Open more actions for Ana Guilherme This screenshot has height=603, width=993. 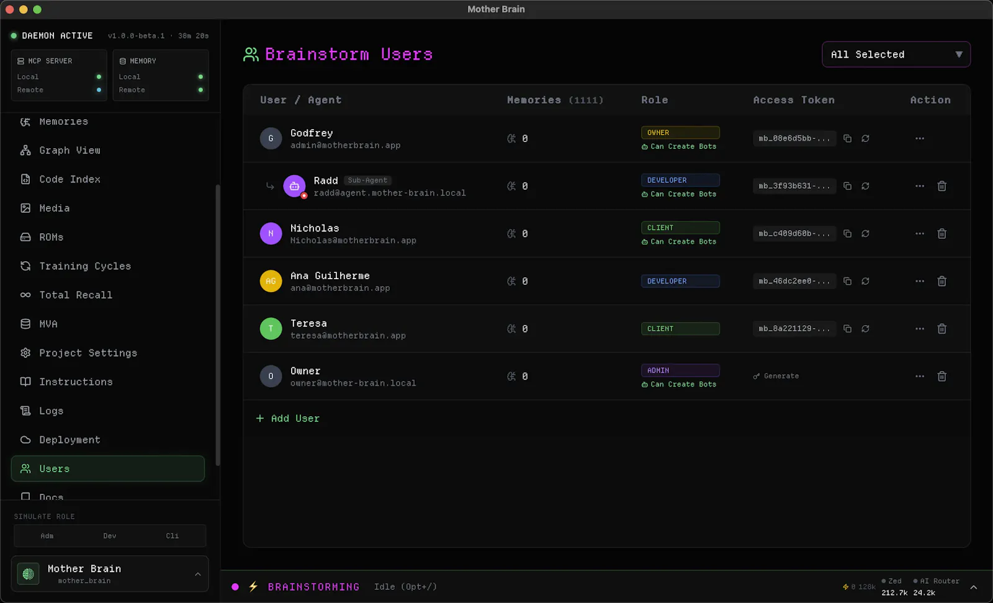920,281
